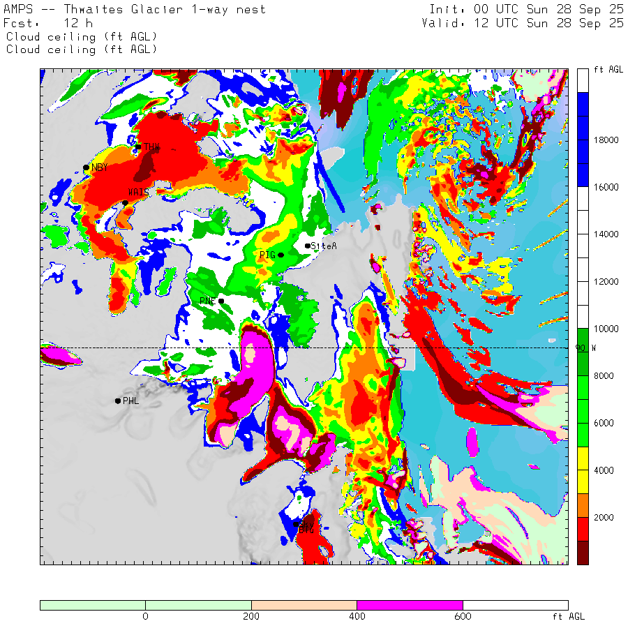Click the magenta 400–600 ft legend swatch

(x=409, y=605)
